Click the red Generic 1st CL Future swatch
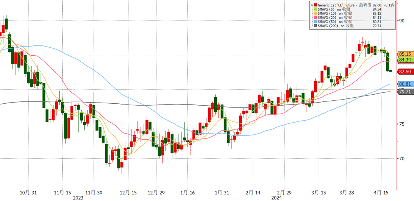414x201 pixels. click(315, 5)
